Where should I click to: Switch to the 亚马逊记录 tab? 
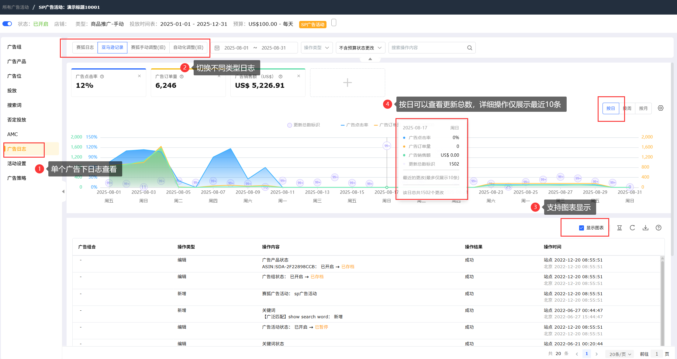112,47
